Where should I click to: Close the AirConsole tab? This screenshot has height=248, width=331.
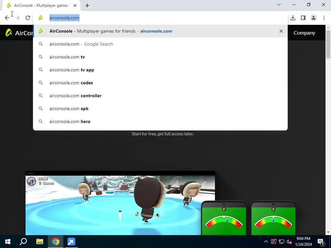[x=75, y=5]
